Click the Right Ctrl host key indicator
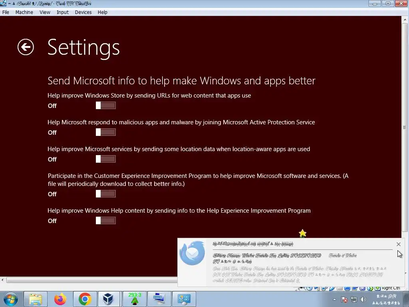Screen dimensions: 409x307 pos(391,288)
